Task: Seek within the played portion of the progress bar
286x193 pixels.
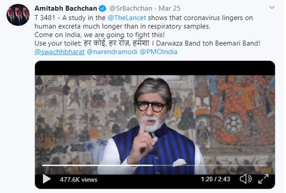Action: coord(98,165)
